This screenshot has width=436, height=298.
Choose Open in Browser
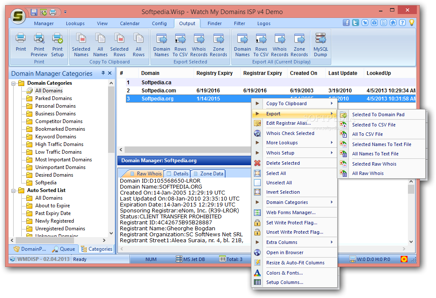pos(294,252)
